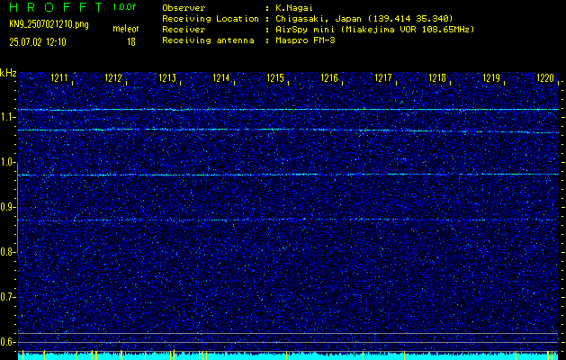
Task: Click the timestamp 25.07.02 12:10
Action: (38, 42)
